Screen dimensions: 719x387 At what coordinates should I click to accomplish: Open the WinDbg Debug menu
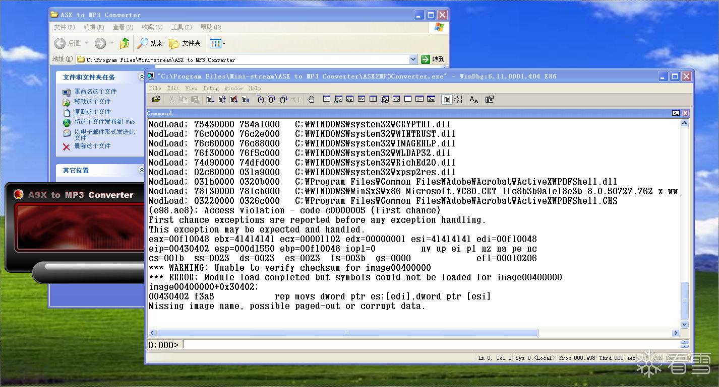[x=211, y=88]
